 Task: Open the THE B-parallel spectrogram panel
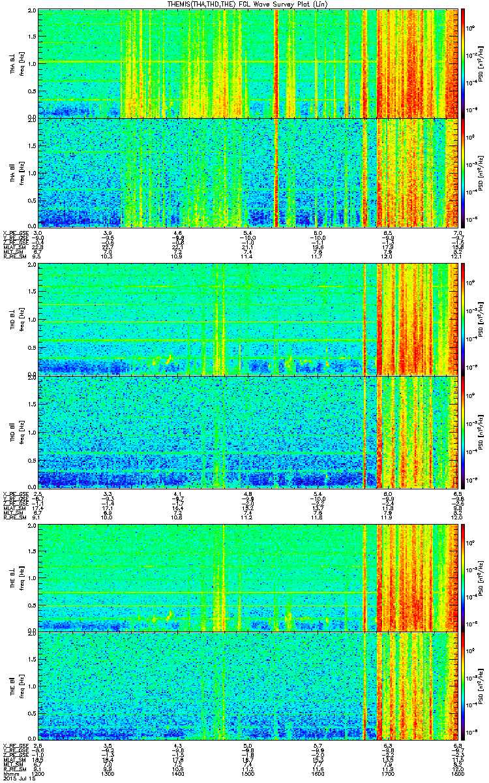[248, 687]
